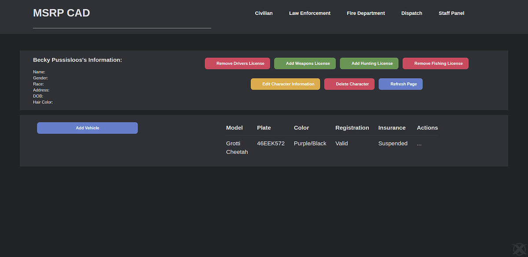Image resolution: width=528 pixels, height=257 pixels.
Task: Click the Registration column header
Action: click(352, 128)
